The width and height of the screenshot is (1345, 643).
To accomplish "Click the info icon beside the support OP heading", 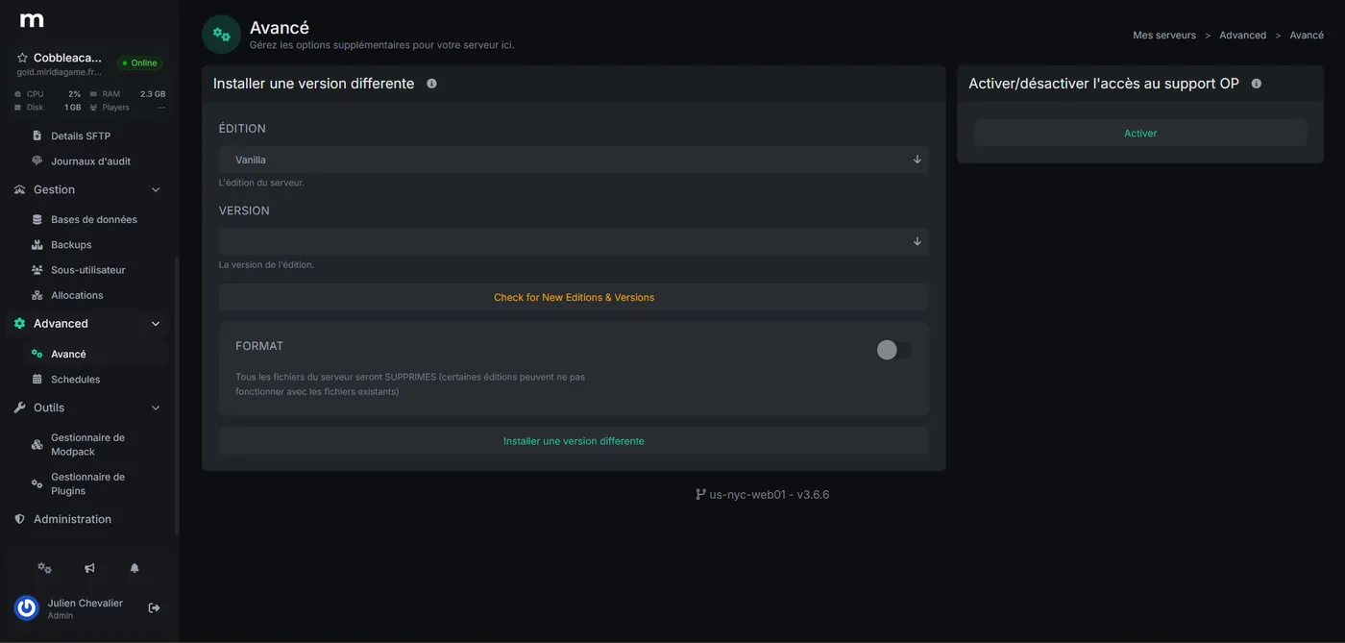I will pyautogui.click(x=1256, y=84).
